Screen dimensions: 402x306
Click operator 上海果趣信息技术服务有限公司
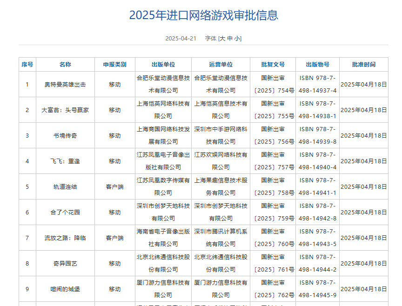221,186
